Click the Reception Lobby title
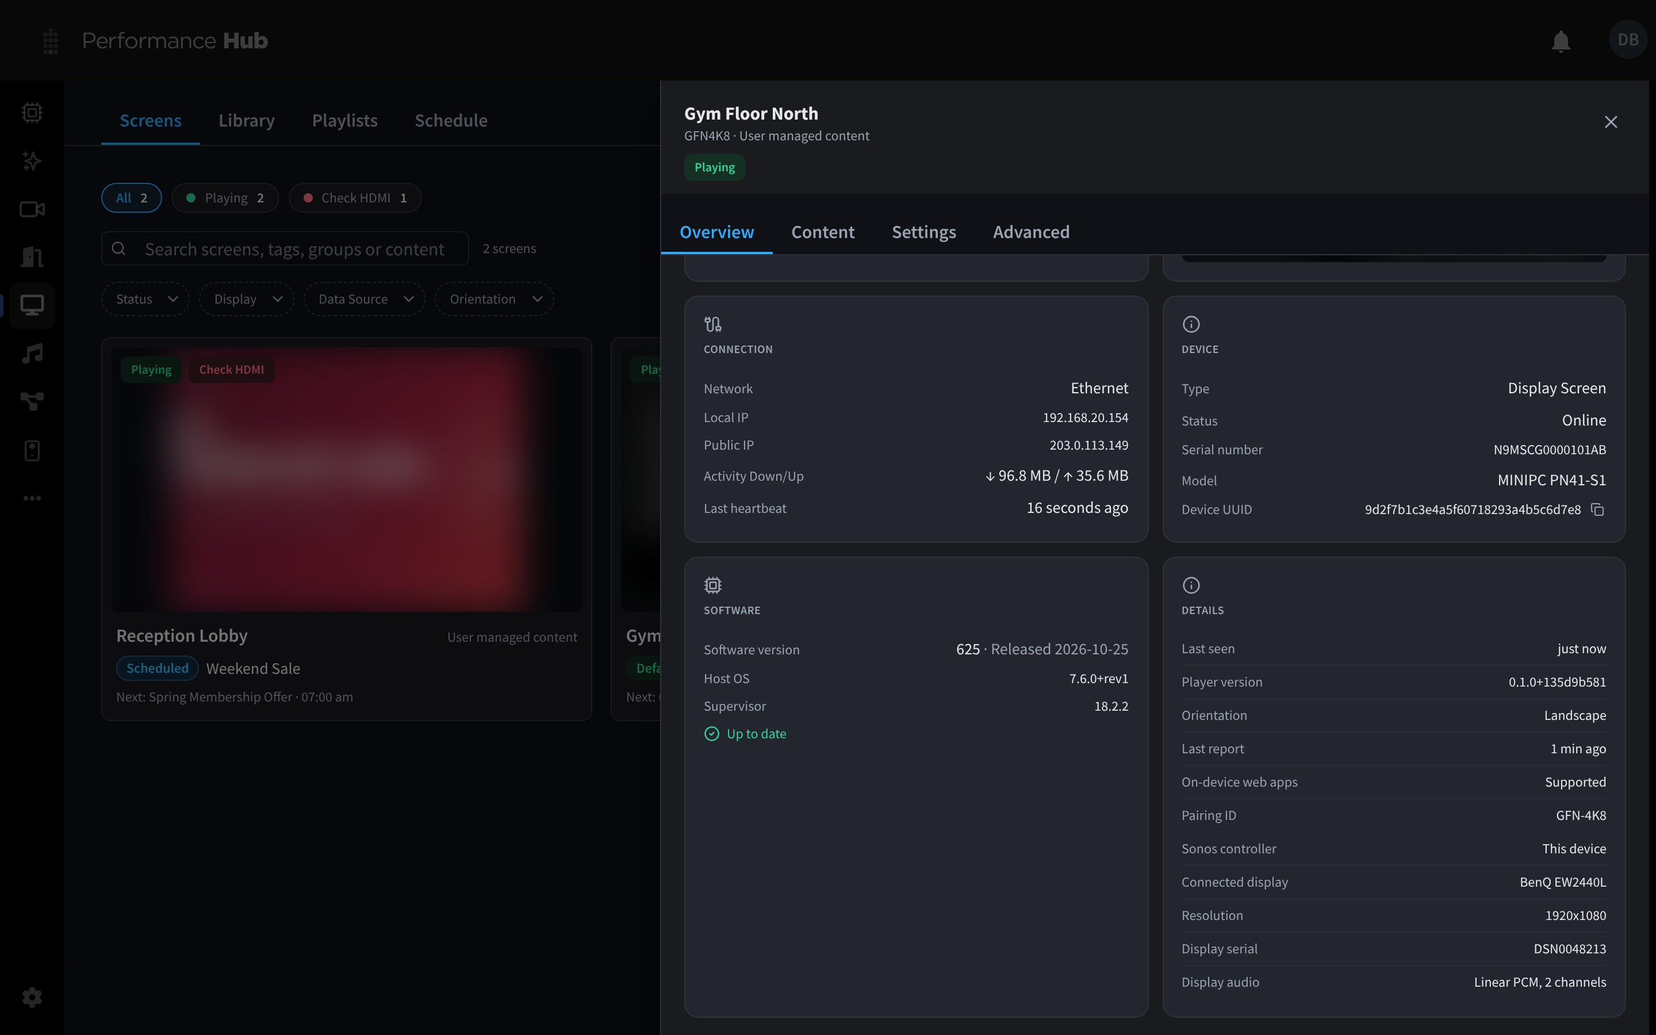1656x1035 pixels. point(182,636)
